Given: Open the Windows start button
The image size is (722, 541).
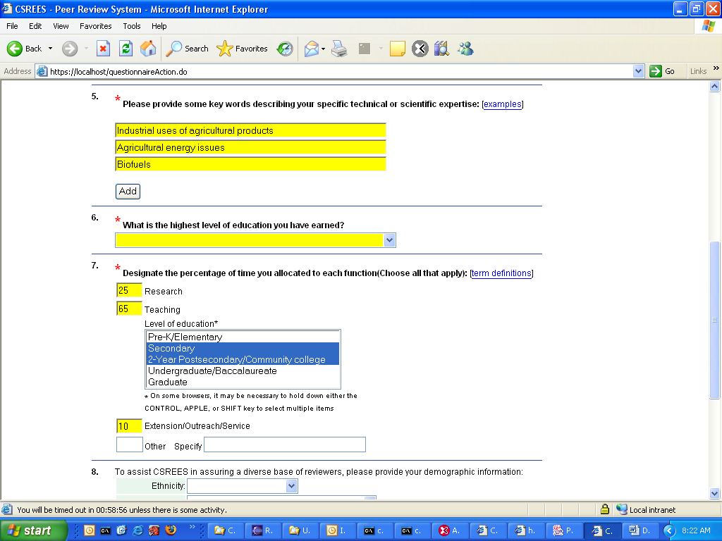Looking at the screenshot, I should [x=33, y=530].
